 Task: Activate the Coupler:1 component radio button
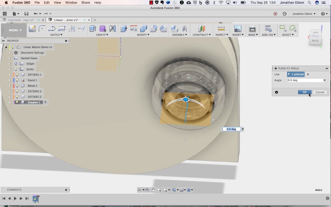click(x=45, y=102)
